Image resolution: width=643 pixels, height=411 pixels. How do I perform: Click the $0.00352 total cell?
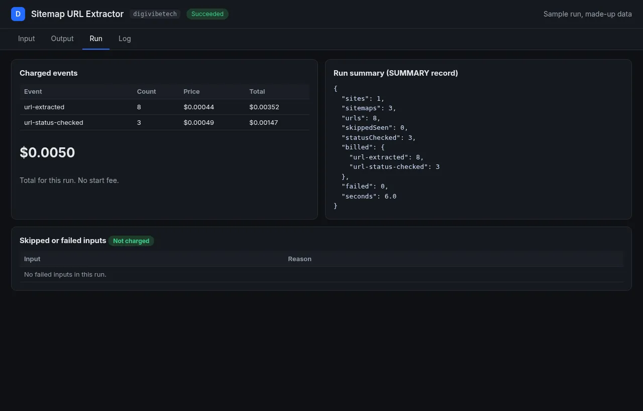click(x=264, y=107)
